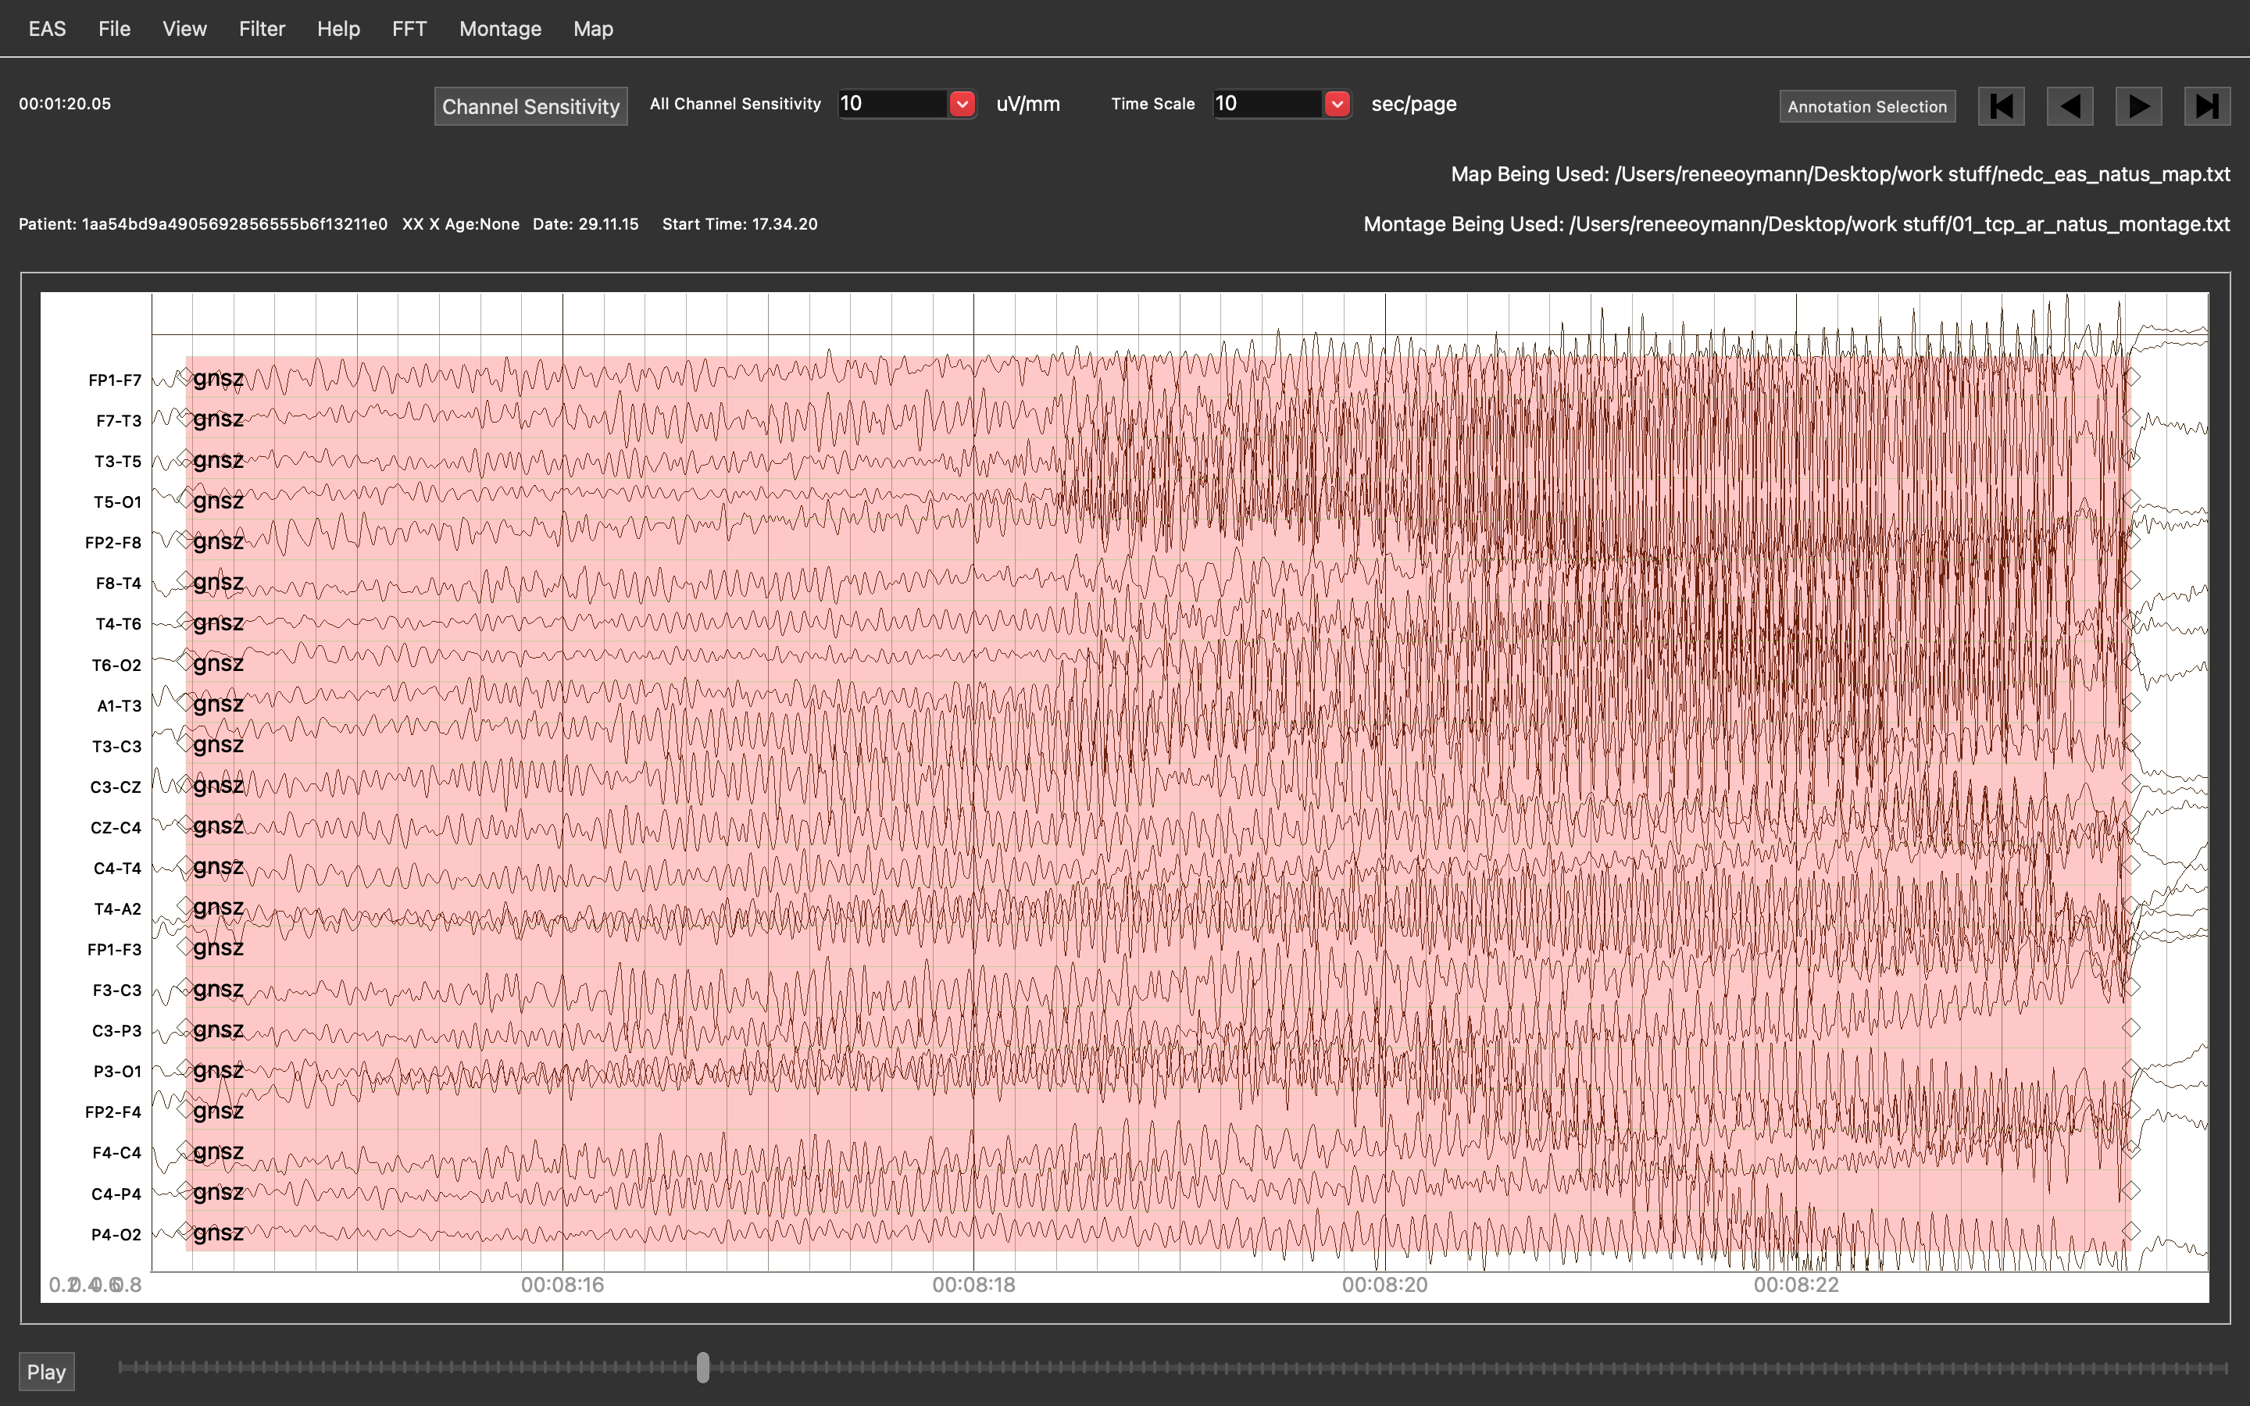Viewport: 2250px width, 1406px height.
Task: Jump to first page with skip-back icon
Action: click(2001, 106)
